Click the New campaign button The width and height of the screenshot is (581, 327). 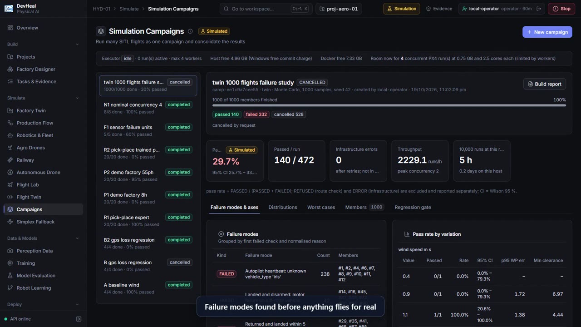pyautogui.click(x=547, y=32)
